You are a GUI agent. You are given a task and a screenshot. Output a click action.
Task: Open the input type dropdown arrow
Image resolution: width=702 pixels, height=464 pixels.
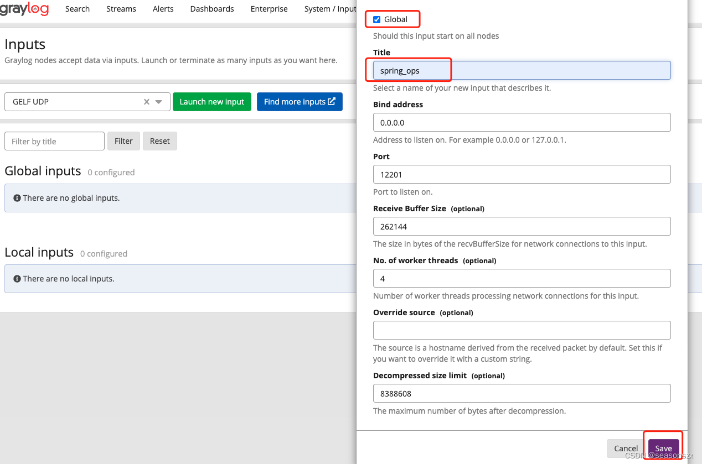coord(158,102)
